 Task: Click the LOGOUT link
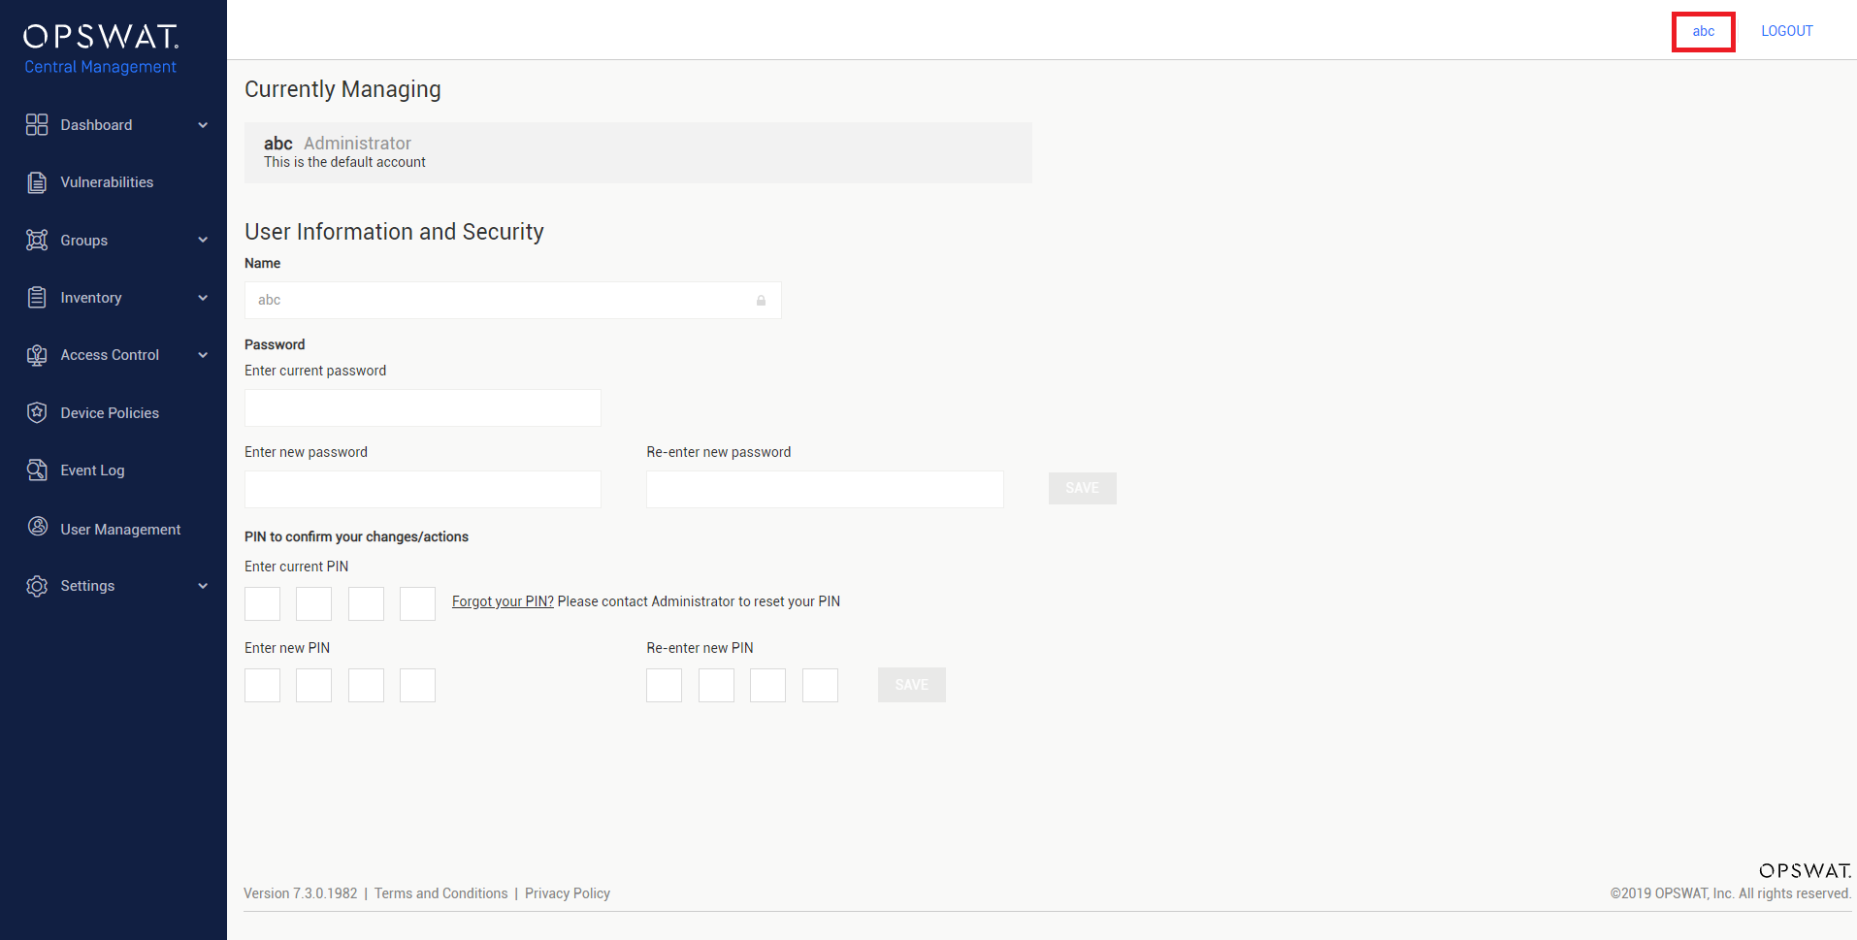(x=1787, y=31)
